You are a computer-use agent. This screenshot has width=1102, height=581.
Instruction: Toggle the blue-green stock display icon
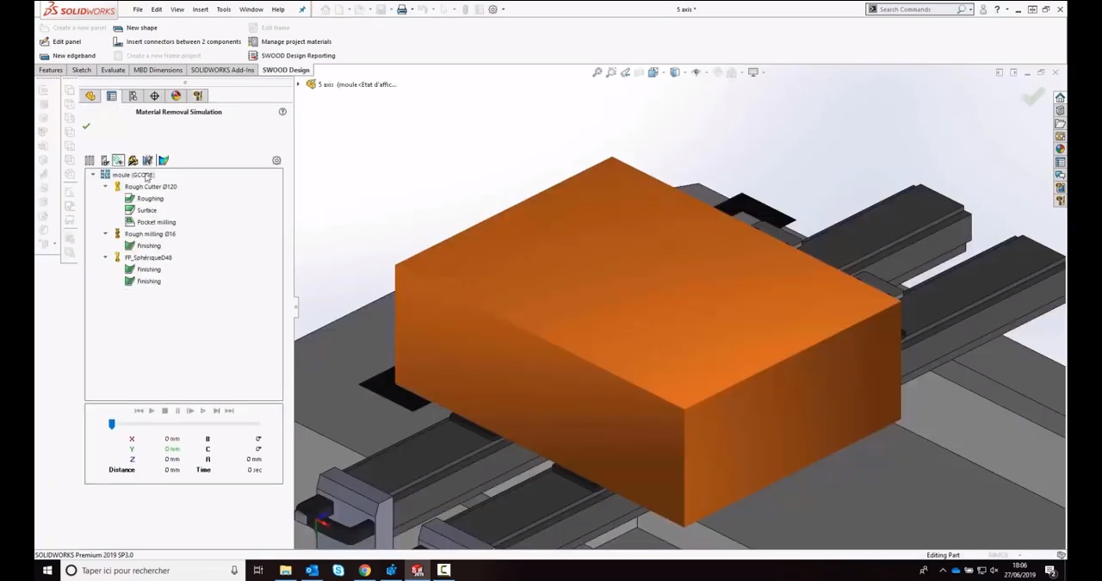[x=164, y=161]
